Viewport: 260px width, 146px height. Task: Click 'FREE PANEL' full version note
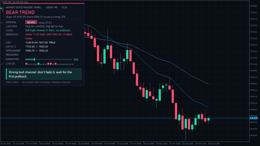[38, 82]
